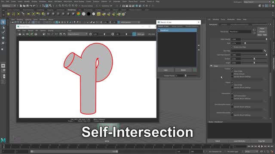
Task: Open the frame rate dropdown at bottom right
Action: [x=251, y=151]
